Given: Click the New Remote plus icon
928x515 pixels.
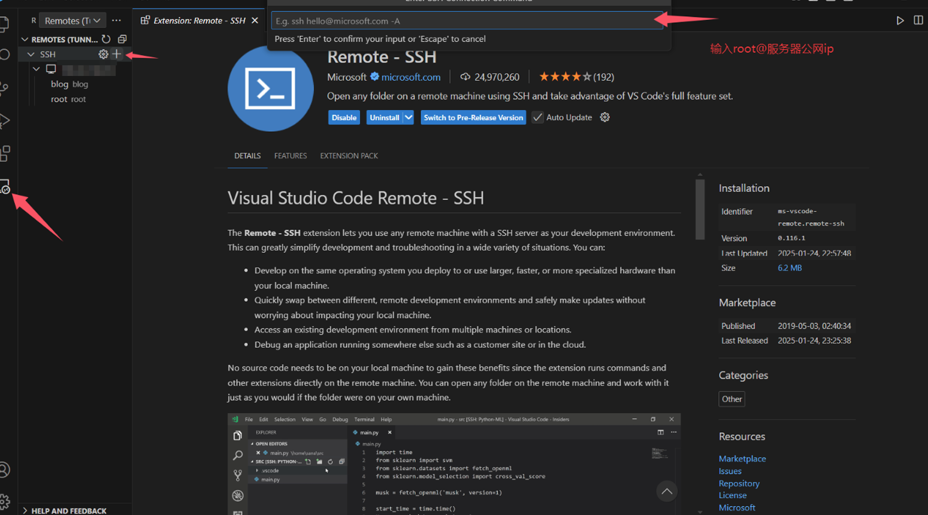Looking at the screenshot, I should pos(117,54).
